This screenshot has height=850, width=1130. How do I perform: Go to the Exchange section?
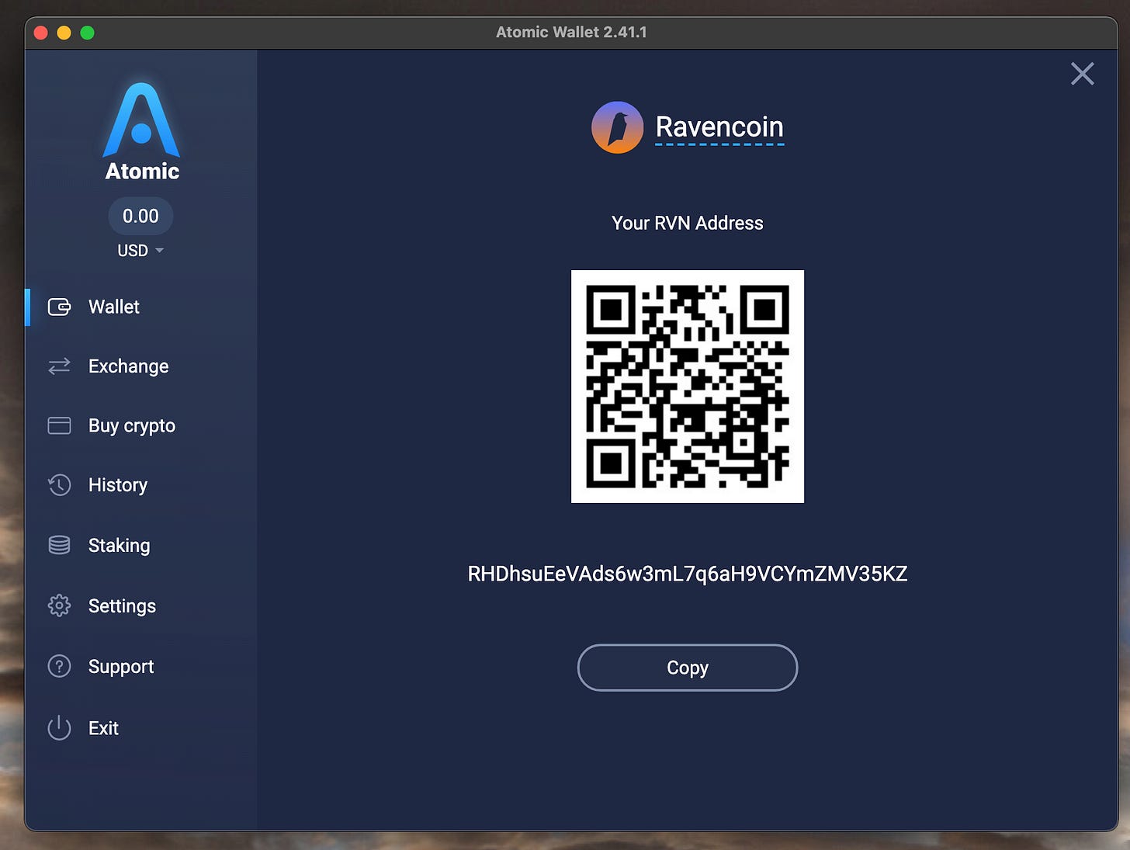click(128, 366)
